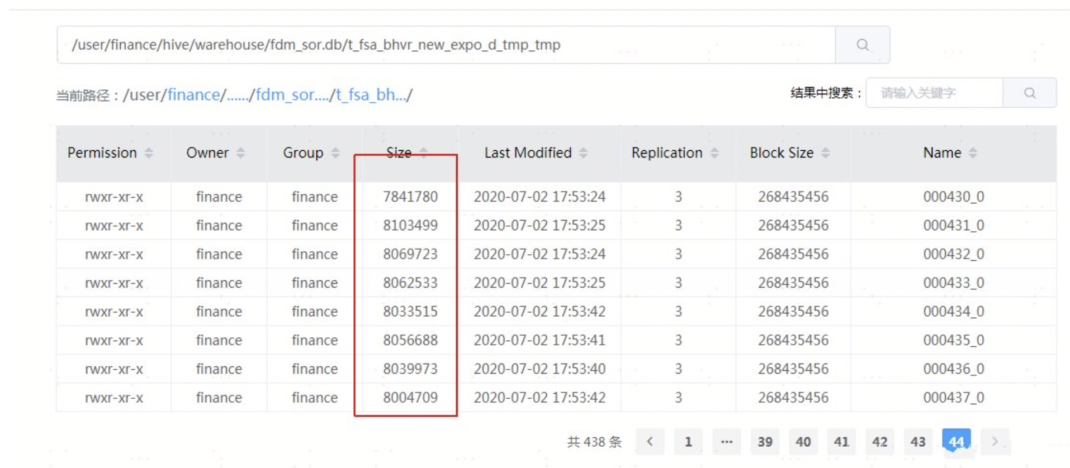Expand collapsed pages ellipsis in pagination

[x=727, y=442]
